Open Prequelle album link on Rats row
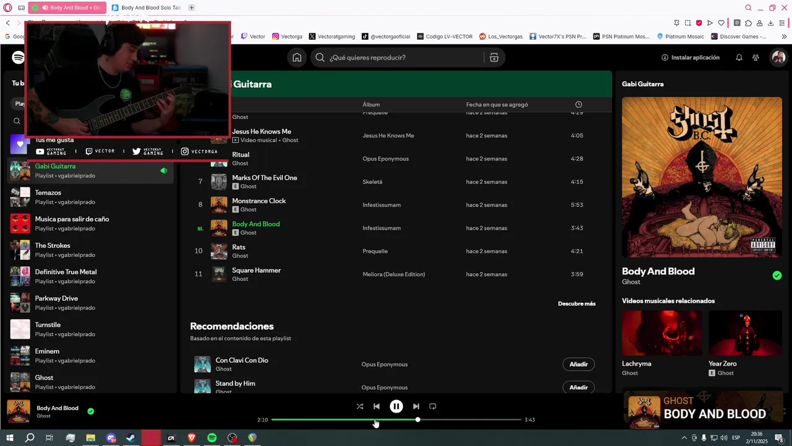 [x=375, y=251]
